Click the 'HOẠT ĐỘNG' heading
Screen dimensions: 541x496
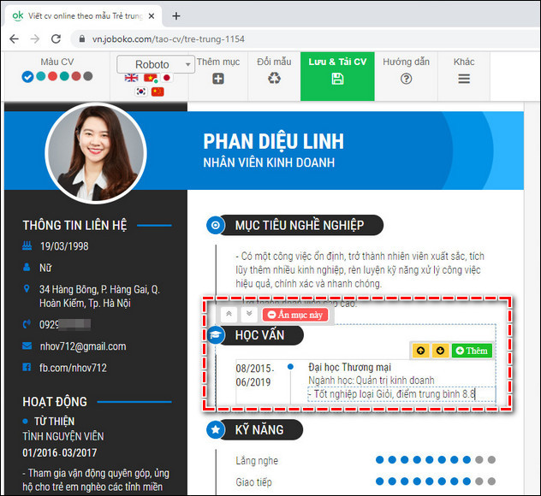(x=55, y=402)
